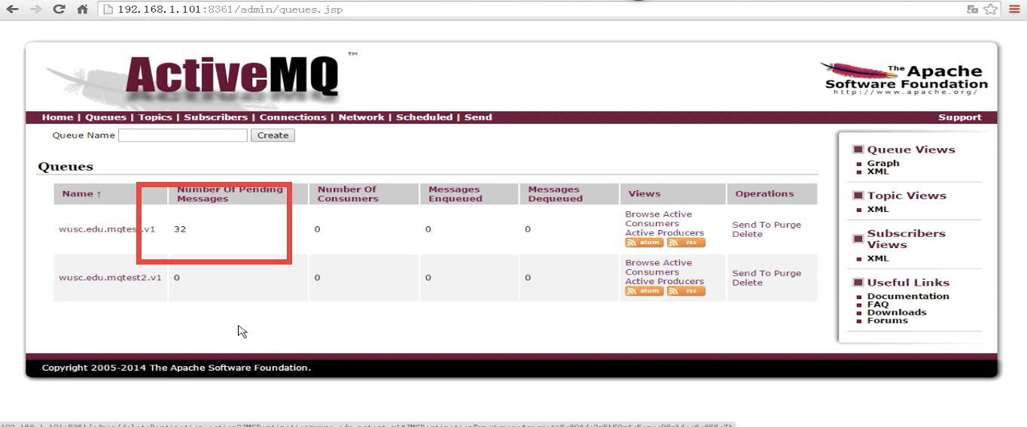Screen dimensions: 1027x427
Task: Browse wusc.edu.mqtest.v1 queue messages
Action: 644,214
